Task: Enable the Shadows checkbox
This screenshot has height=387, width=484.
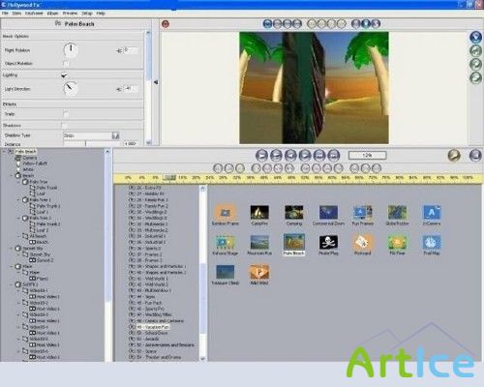Action: (65, 126)
